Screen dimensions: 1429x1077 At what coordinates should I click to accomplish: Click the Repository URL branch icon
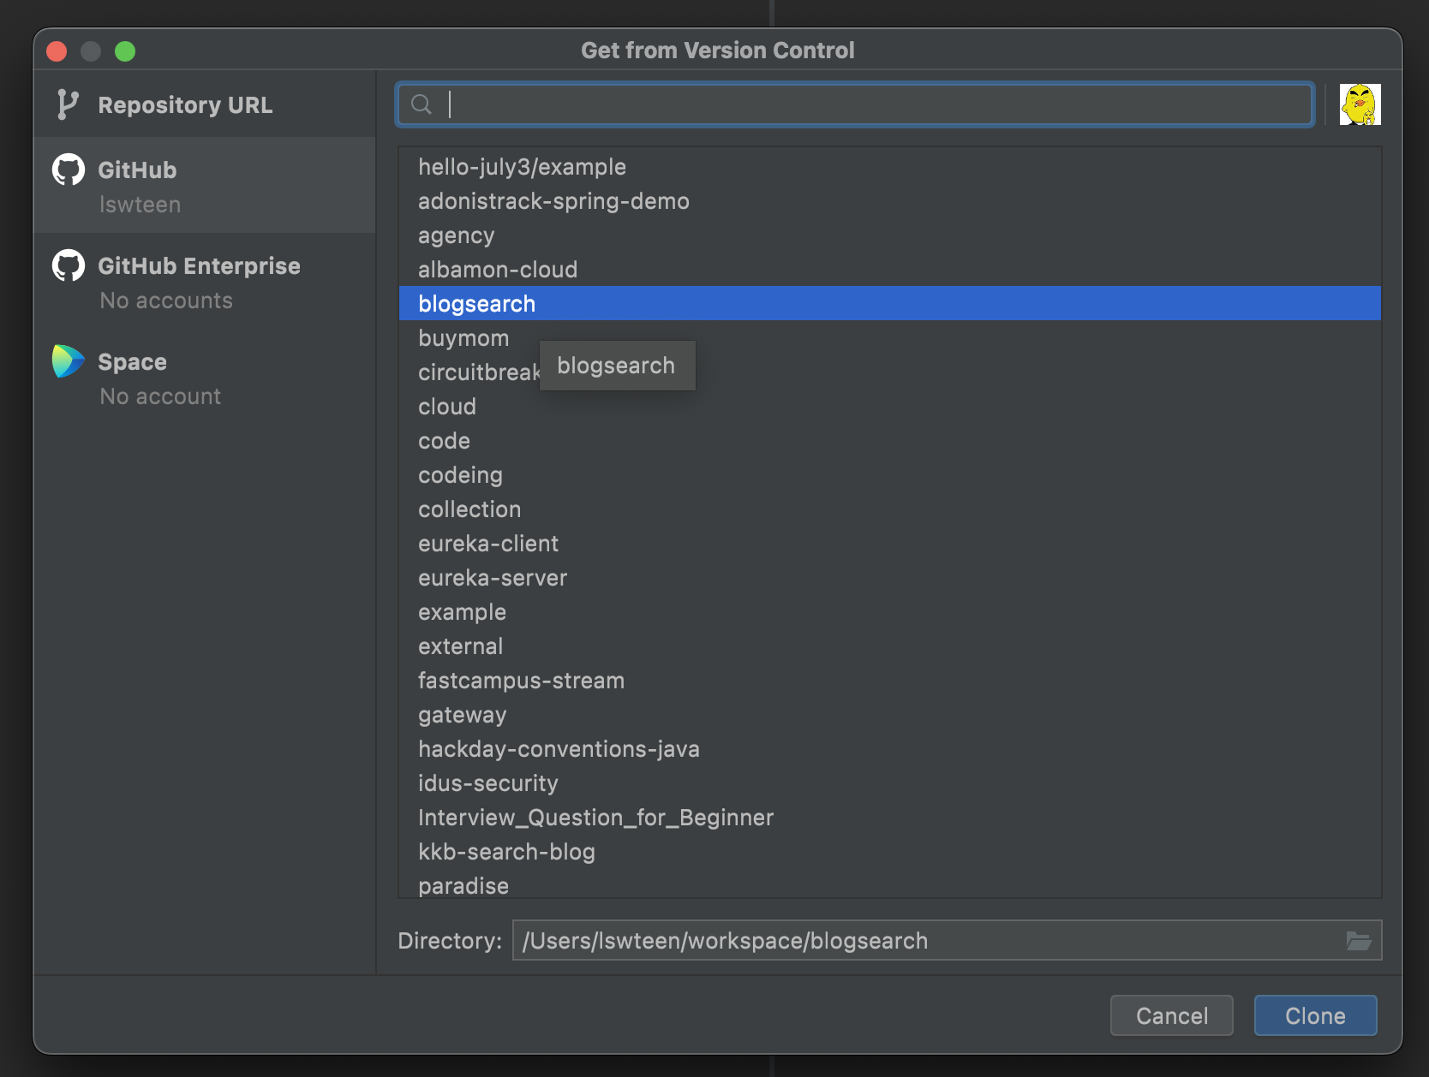tap(68, 104)
